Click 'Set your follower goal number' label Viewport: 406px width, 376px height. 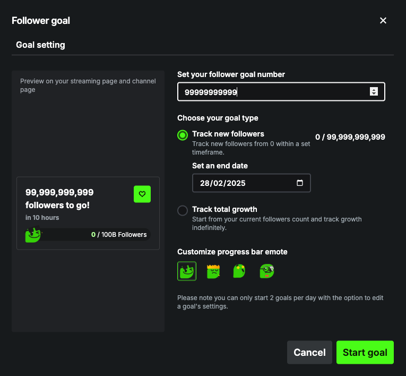pos(231,74)
